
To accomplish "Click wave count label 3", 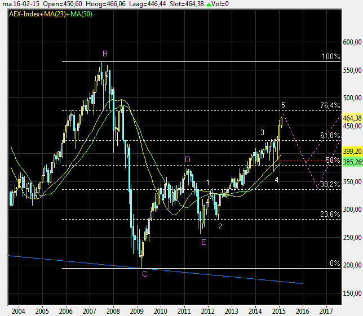I will (263, 132).
